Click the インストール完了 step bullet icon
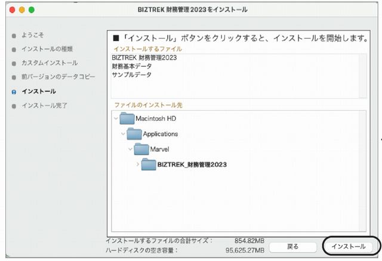This screenshot has width=382, height=261. coord(14,106)
